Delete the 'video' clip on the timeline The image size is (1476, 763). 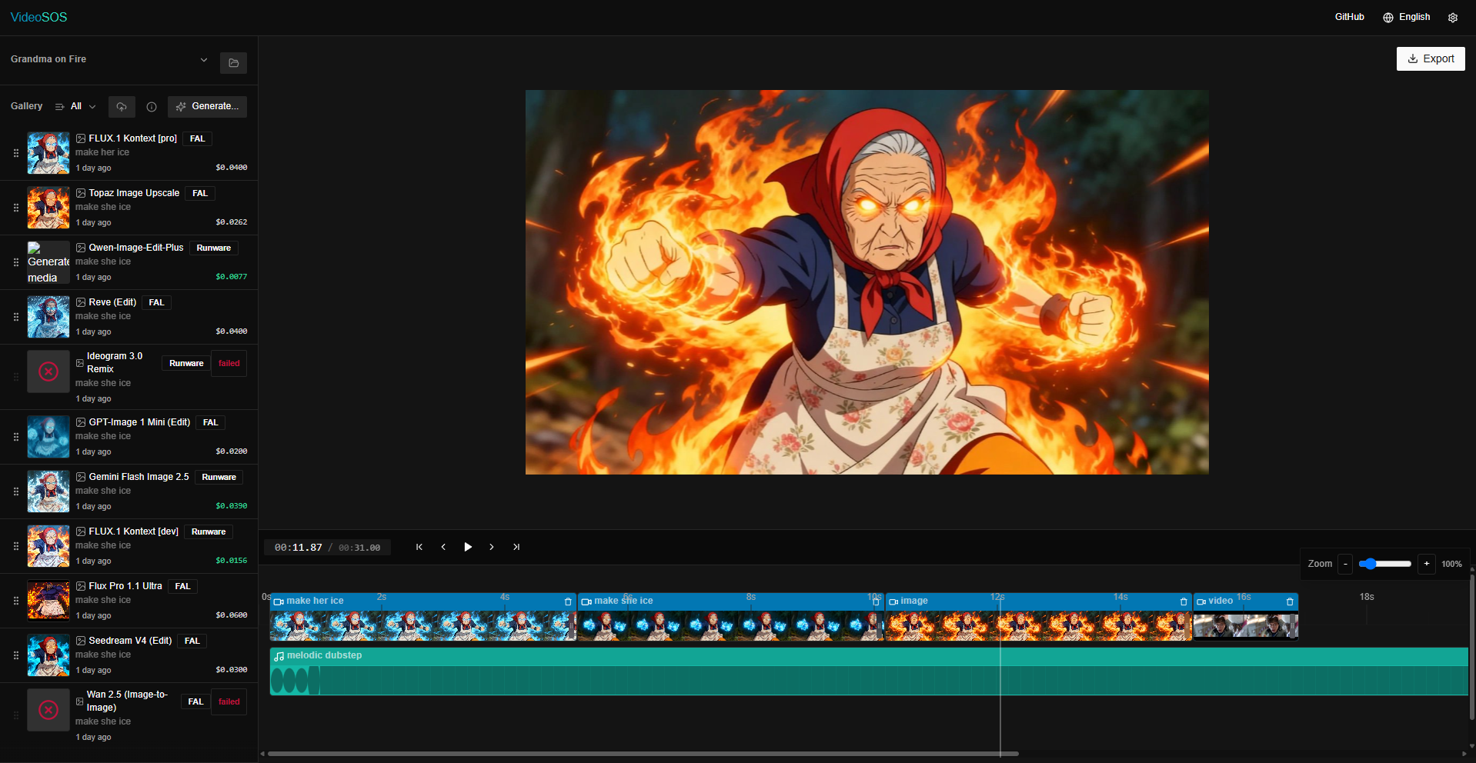click(1290, 601)
